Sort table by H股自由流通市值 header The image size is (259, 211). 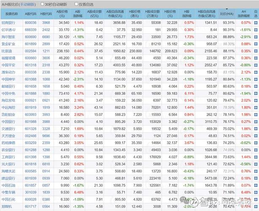[207, 14]
